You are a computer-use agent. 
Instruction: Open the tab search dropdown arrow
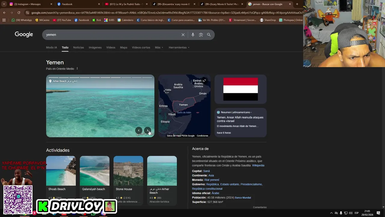click(4, 4)
